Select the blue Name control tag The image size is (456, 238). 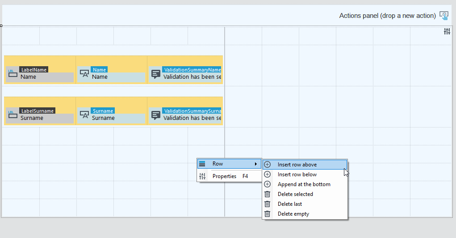[99, 70]
